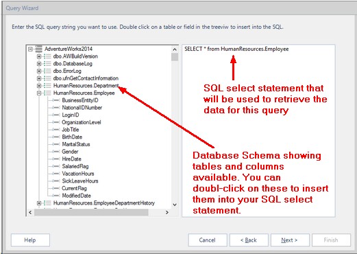Select the OrganizationLevel column
The width and height of the screenshot is (357, 254).
[82, 122]
